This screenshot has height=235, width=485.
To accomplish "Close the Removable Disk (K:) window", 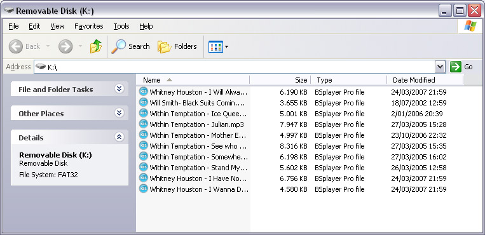I will pos(474,11).
